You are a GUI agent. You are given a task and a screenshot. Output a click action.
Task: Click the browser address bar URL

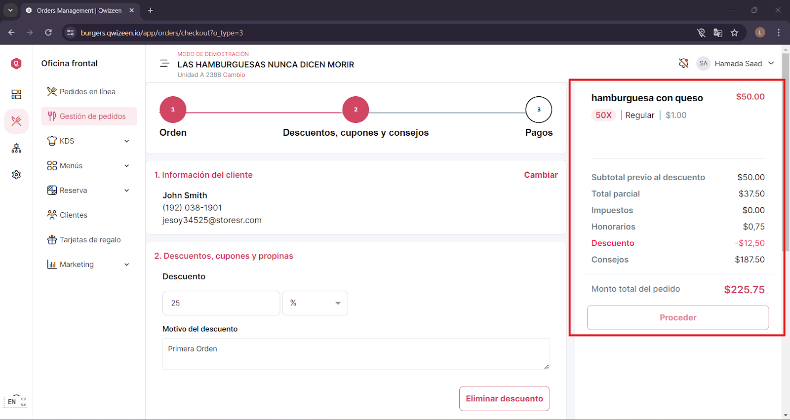(162, 33)
